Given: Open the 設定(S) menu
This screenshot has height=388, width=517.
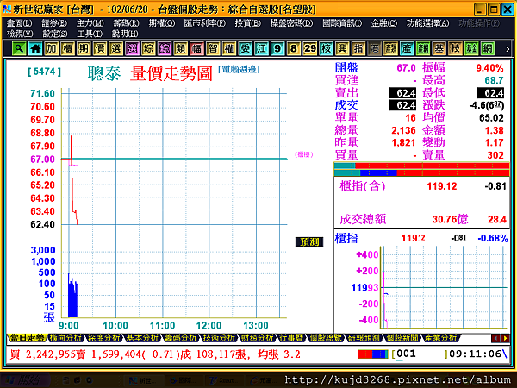Looking at the screenshot, I should pos(55,34).
